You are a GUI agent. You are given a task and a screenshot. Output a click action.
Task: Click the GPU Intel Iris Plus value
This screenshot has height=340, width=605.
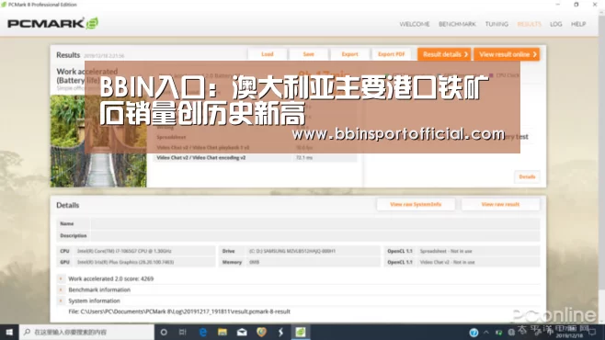click(125, 262)
